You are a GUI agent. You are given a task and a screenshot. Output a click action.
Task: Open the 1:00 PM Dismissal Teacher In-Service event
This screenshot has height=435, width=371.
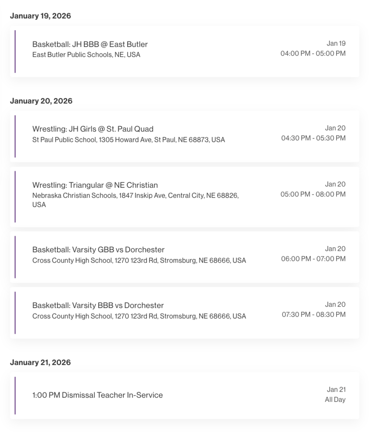tap(97, 395)
